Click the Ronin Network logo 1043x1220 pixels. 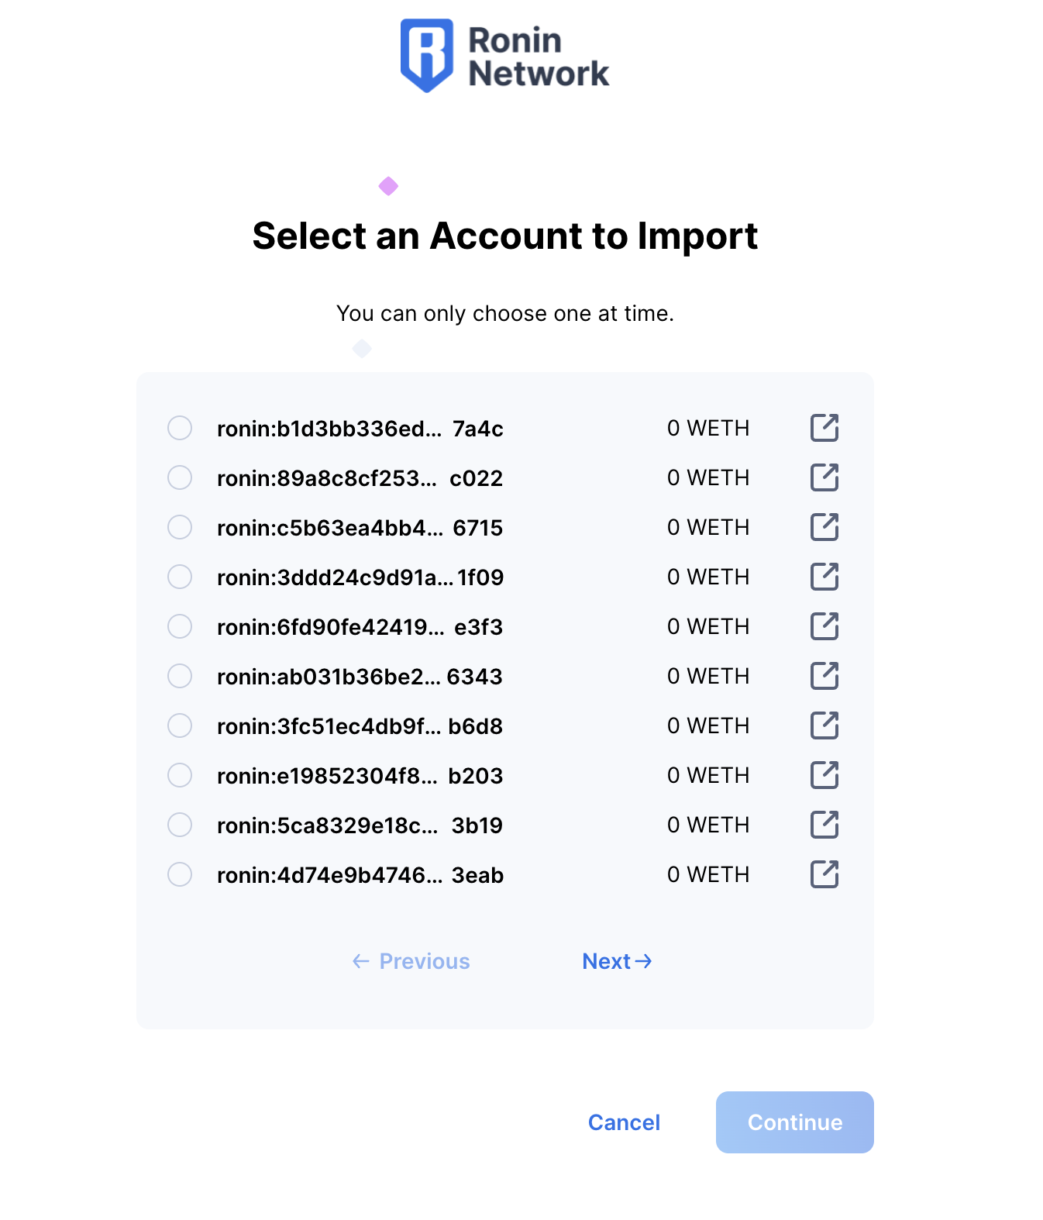(x=504, y=56)
